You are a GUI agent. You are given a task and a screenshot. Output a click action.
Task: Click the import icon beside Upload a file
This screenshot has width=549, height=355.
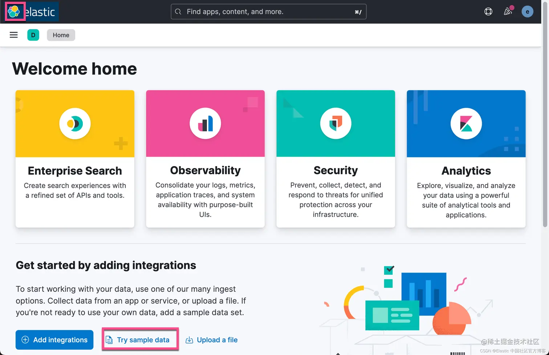click(x=189, y=340)
